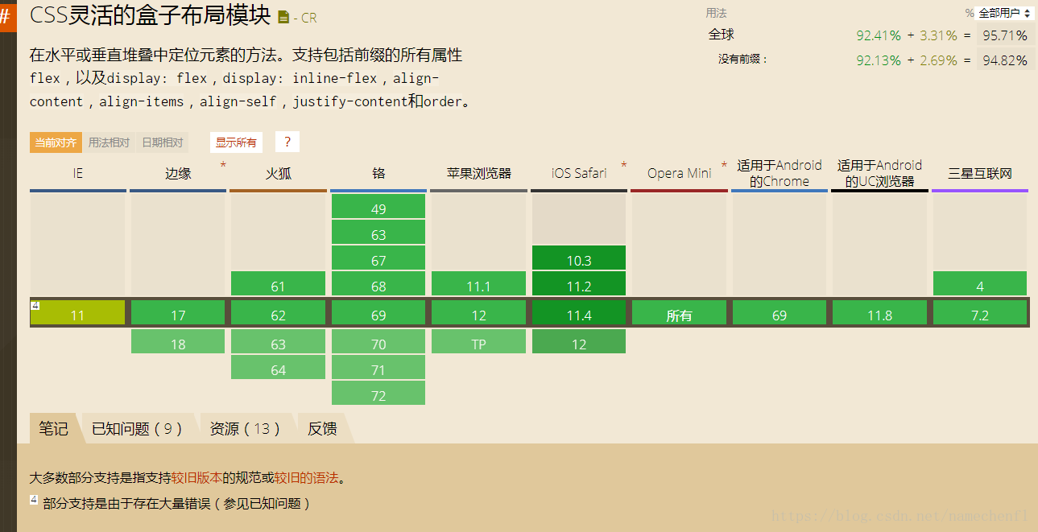Viewport: 1038px width, 532px height.
Task: Open the 资源 (13) tab
Action: coord(245,428)
